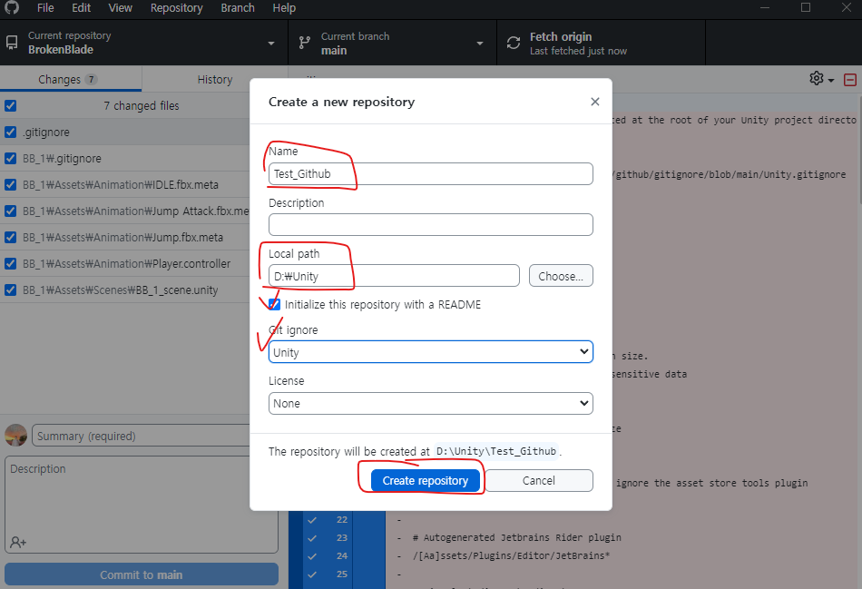Open the Repository menu
Screen dimensions: 862x589
pyautogui.click(x=176, y=8)
